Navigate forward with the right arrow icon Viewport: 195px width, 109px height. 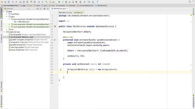(42, 2)
